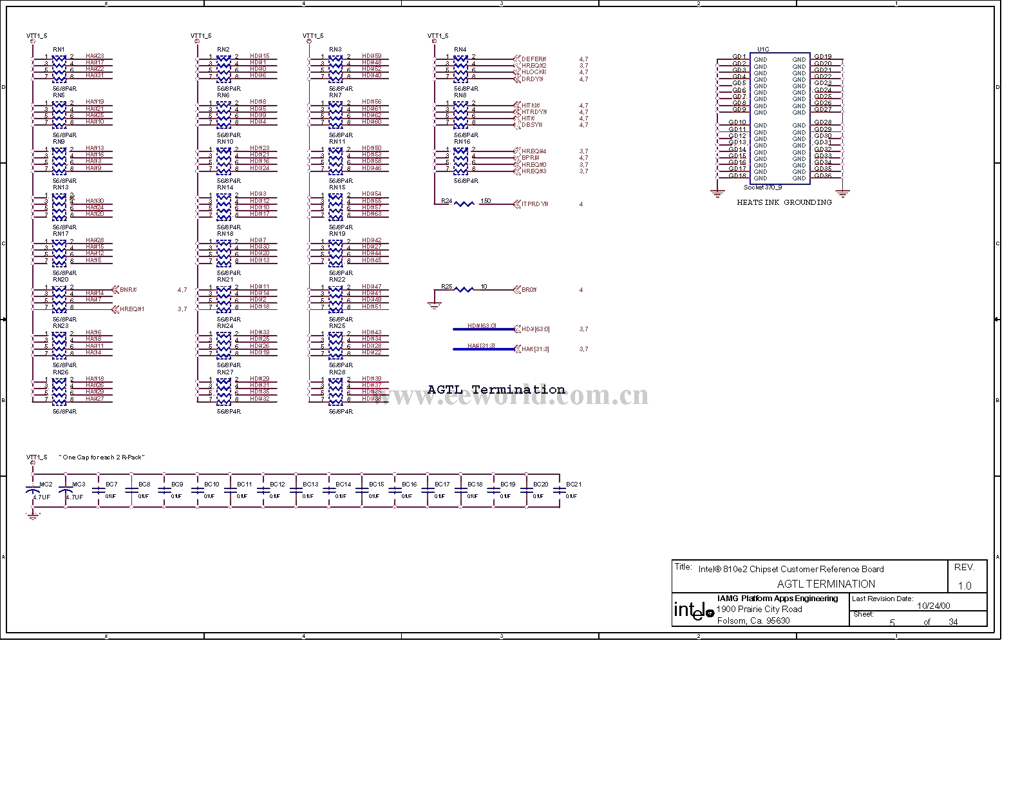Click the RN13 resistor network symbol
The height and width of the screenshot is (788, 1020).
[59, 207]
